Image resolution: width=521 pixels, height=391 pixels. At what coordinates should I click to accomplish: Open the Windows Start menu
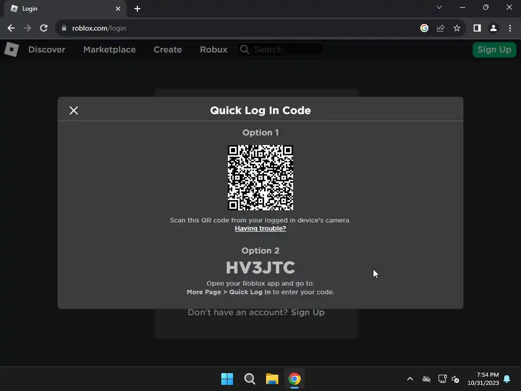[x=227, y=379]
